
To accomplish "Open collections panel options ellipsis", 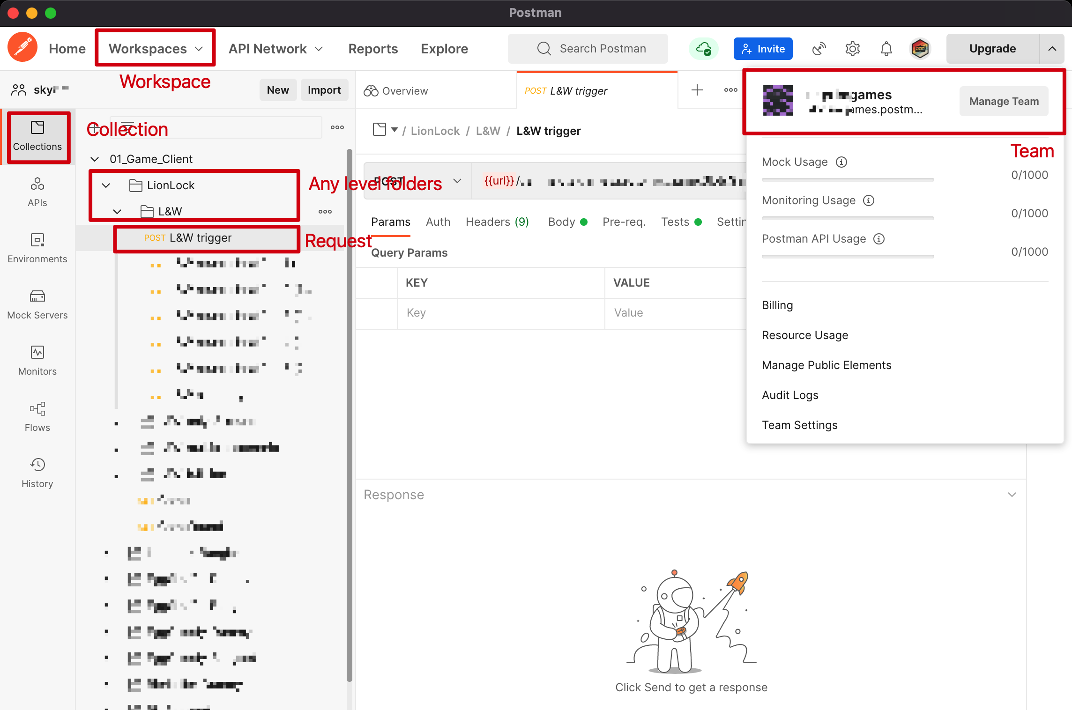I will pyautogui.click(x=337, y=127).
